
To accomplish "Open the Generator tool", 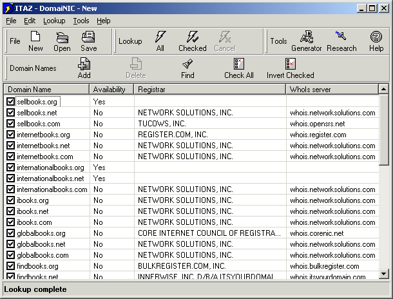I will pyautogui.click(x=306, y=37).
